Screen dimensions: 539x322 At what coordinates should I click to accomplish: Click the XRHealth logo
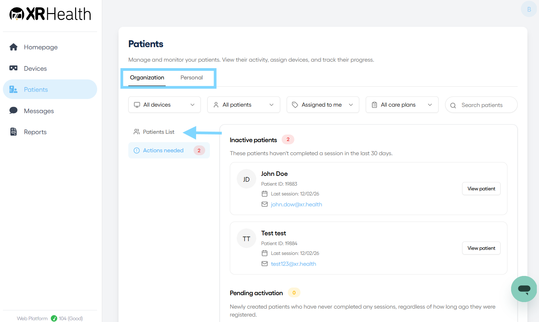(x=50, y=14)
